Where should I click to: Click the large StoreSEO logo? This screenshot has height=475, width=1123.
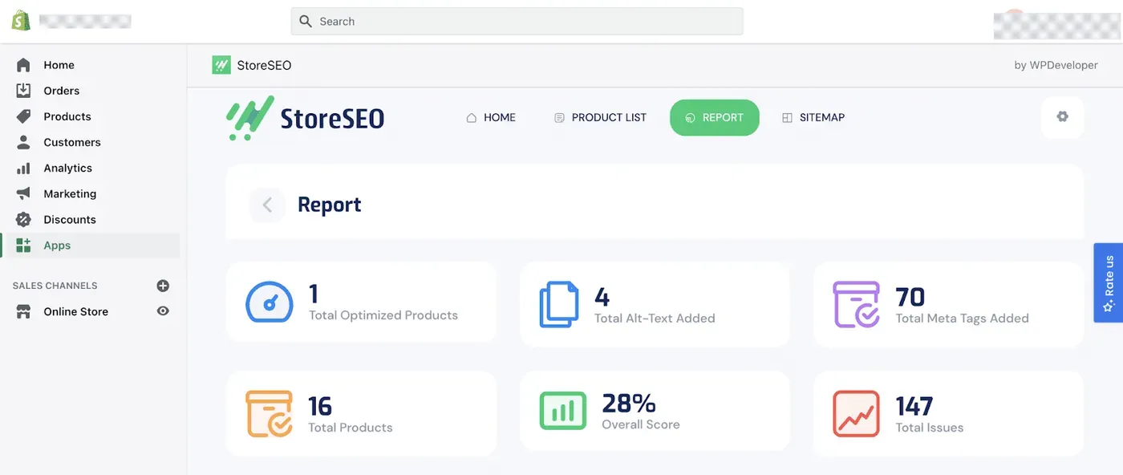[305, 119]
